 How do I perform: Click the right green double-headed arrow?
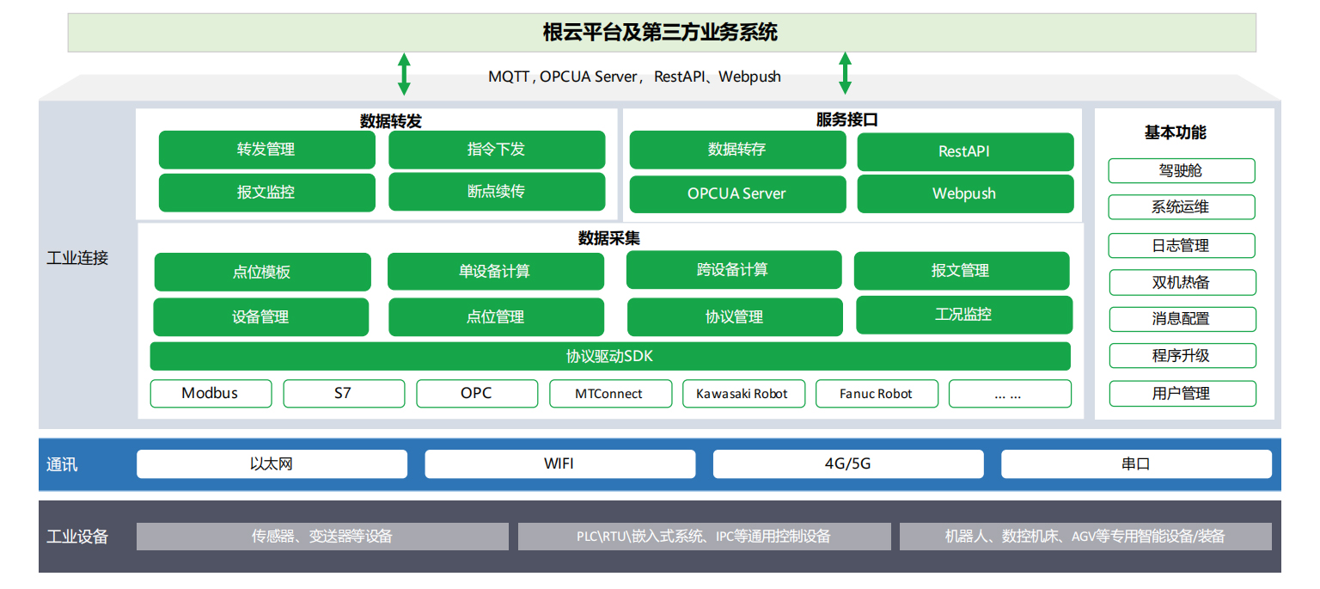point(845,73)
